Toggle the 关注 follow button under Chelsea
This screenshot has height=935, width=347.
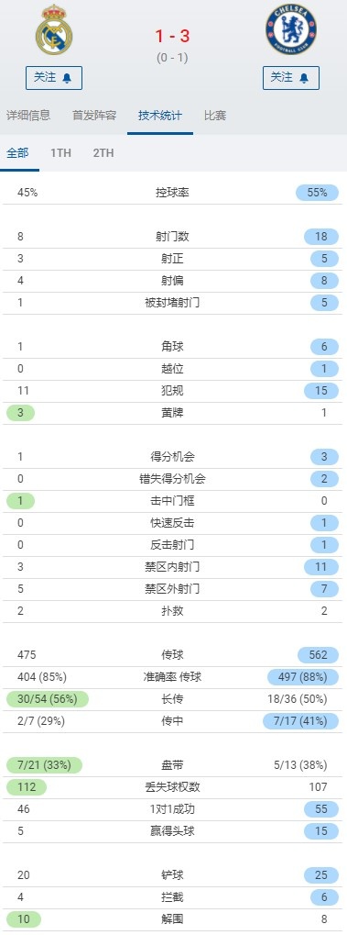(x=291, y=78)
